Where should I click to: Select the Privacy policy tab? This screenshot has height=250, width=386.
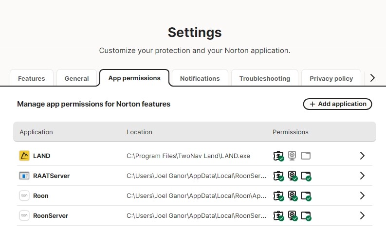(331, 78)
